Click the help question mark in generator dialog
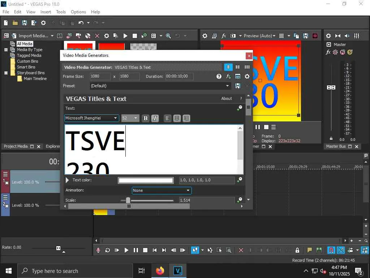The width and height of the screenshot is (370, 278). point(219,76)
